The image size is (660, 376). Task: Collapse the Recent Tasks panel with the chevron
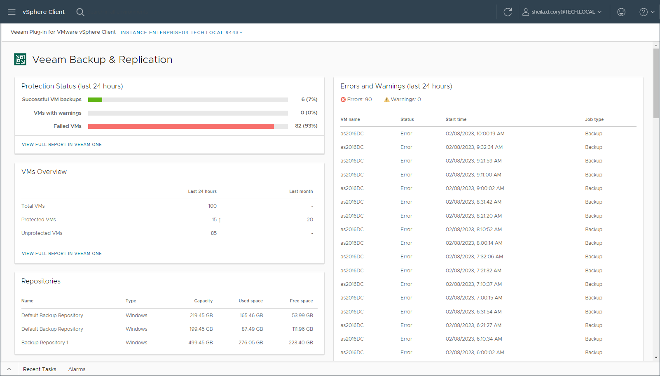(9, 369)
